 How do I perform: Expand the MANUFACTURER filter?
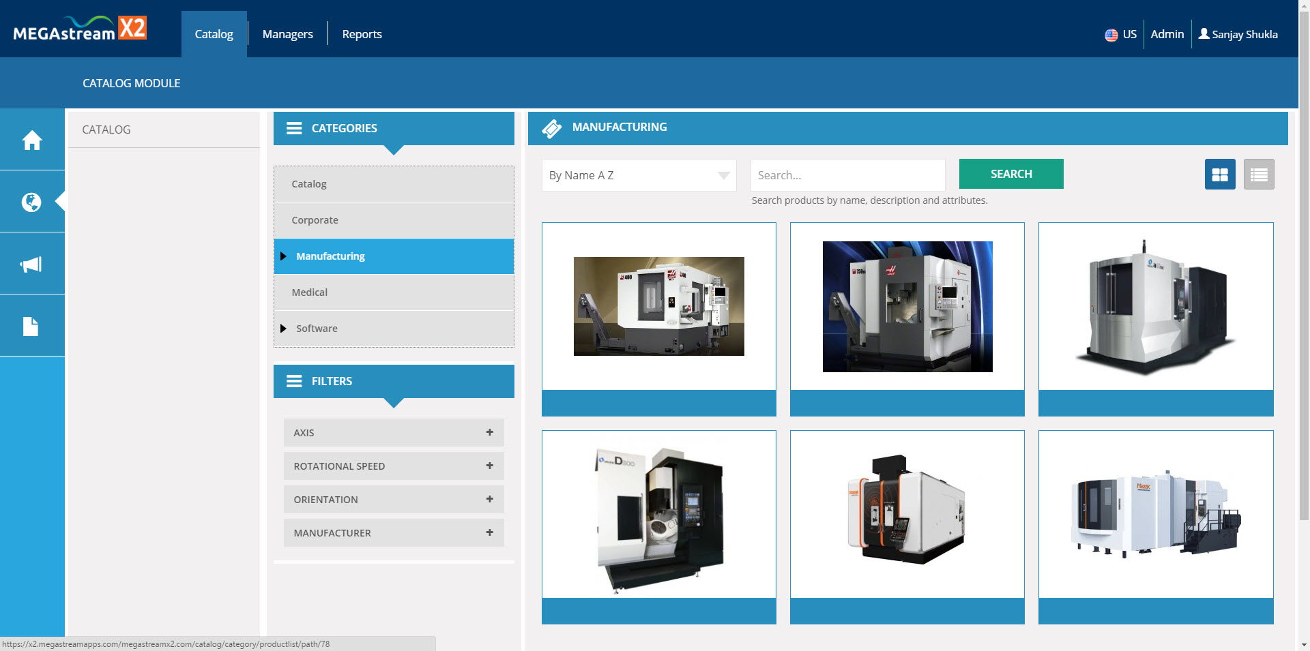coord(489,532)
